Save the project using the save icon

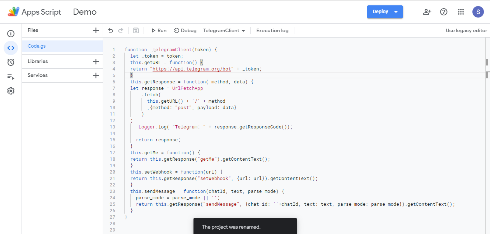(136, 30)
